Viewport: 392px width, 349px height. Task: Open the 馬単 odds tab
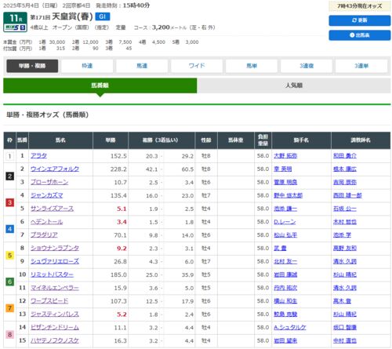point(252,66)
